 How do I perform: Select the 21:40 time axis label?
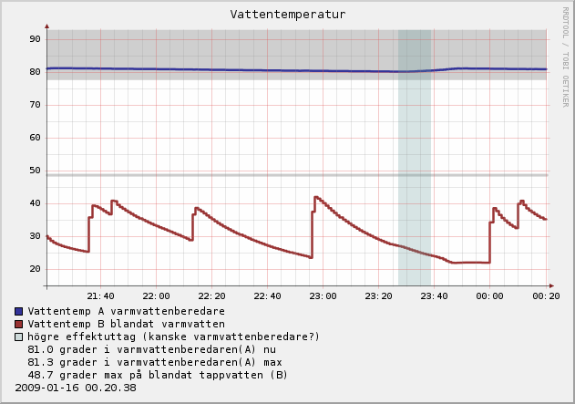tap(100, 296)
